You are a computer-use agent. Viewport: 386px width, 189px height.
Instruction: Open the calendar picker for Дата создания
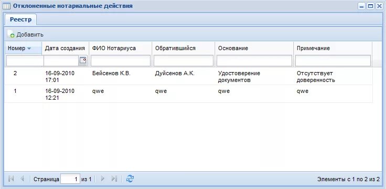[83, 61]
